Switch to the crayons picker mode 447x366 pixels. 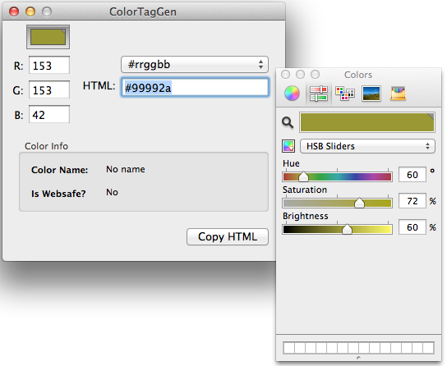(398, 94)
